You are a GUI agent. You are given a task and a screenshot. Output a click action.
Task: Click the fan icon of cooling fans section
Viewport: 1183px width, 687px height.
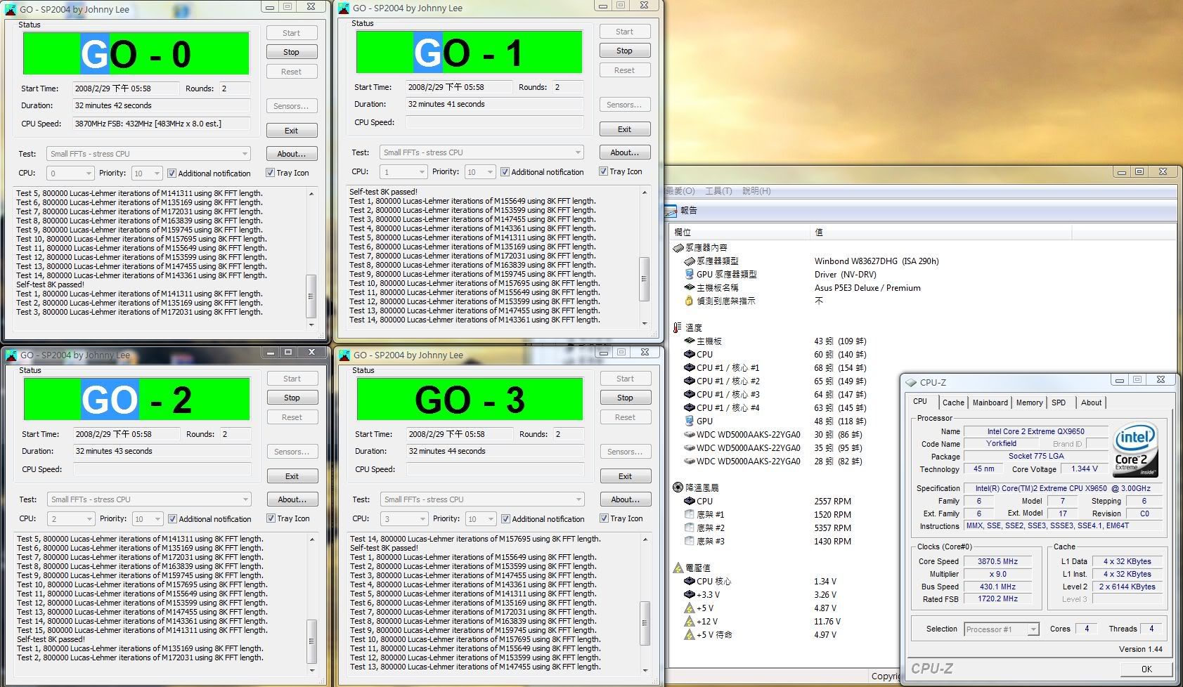[678, 488]
